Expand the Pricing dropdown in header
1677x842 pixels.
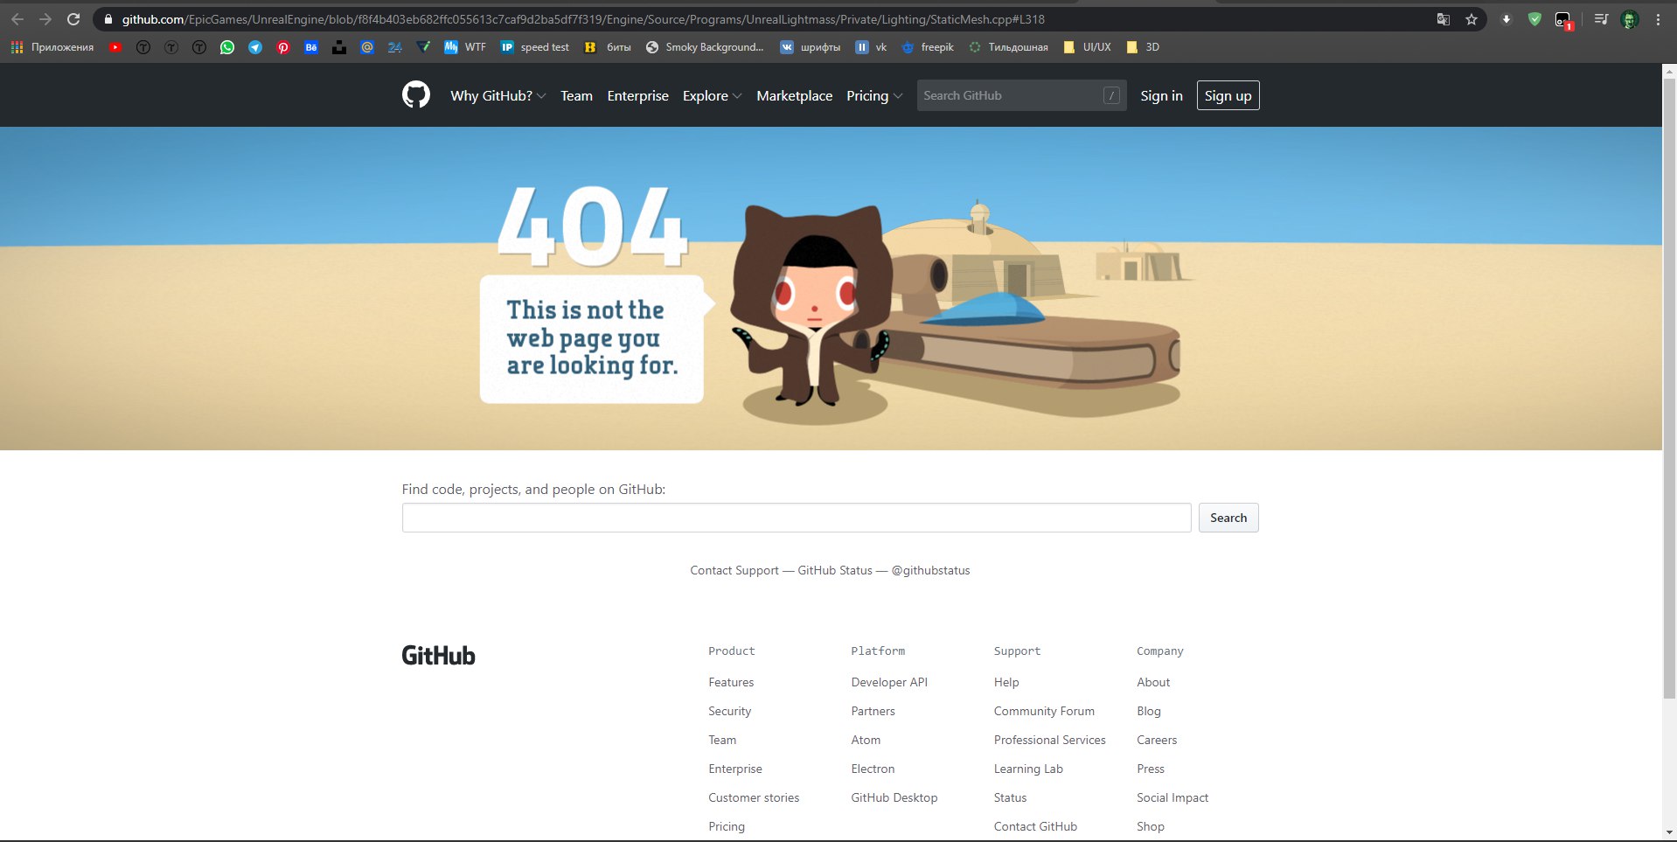pyautogui.click(x=874, y=95)
